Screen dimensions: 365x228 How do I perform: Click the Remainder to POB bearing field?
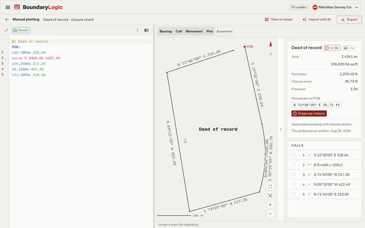tap(316, 105)
